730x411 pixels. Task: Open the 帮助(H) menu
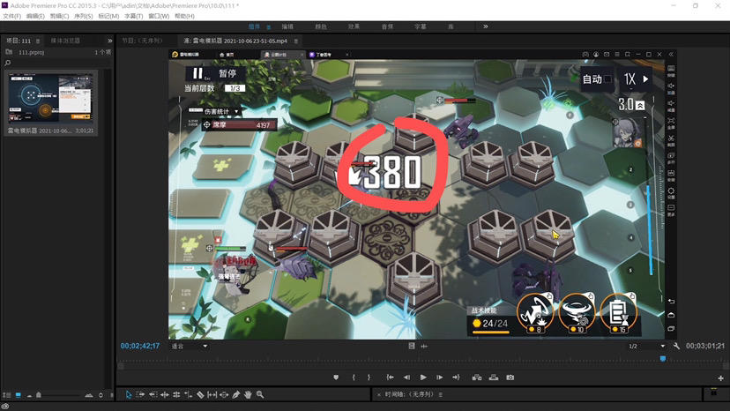[x=184, y=16]
